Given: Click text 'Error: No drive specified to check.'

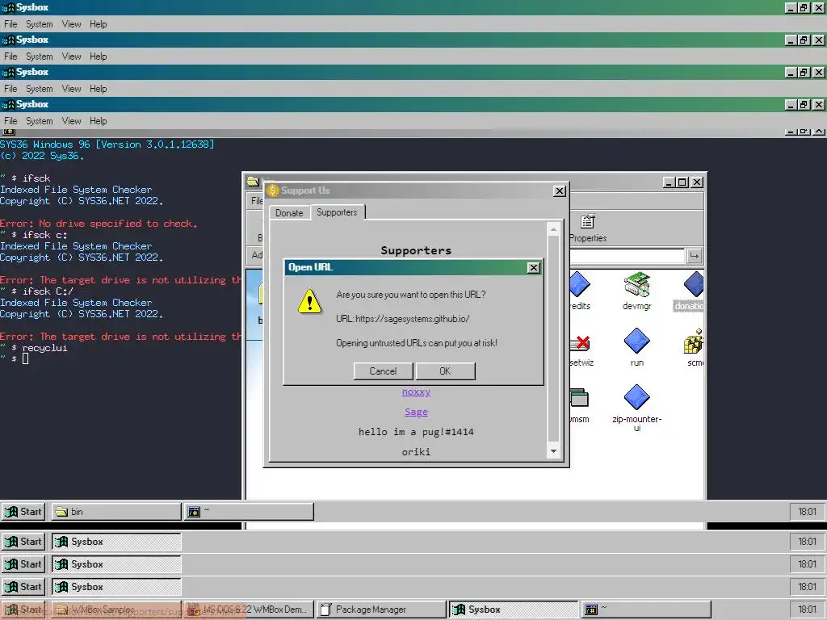Looking at the screenshot, I should point(99,224).
